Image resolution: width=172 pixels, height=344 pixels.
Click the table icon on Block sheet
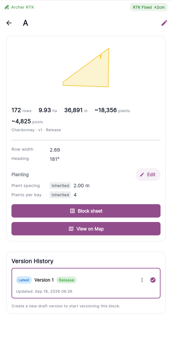tap(72, 211)
